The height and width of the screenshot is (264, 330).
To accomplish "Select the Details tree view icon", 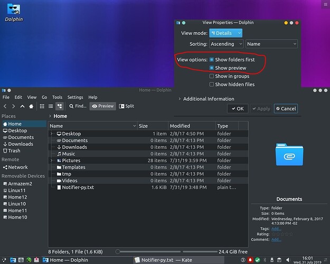I will [59, 106].
